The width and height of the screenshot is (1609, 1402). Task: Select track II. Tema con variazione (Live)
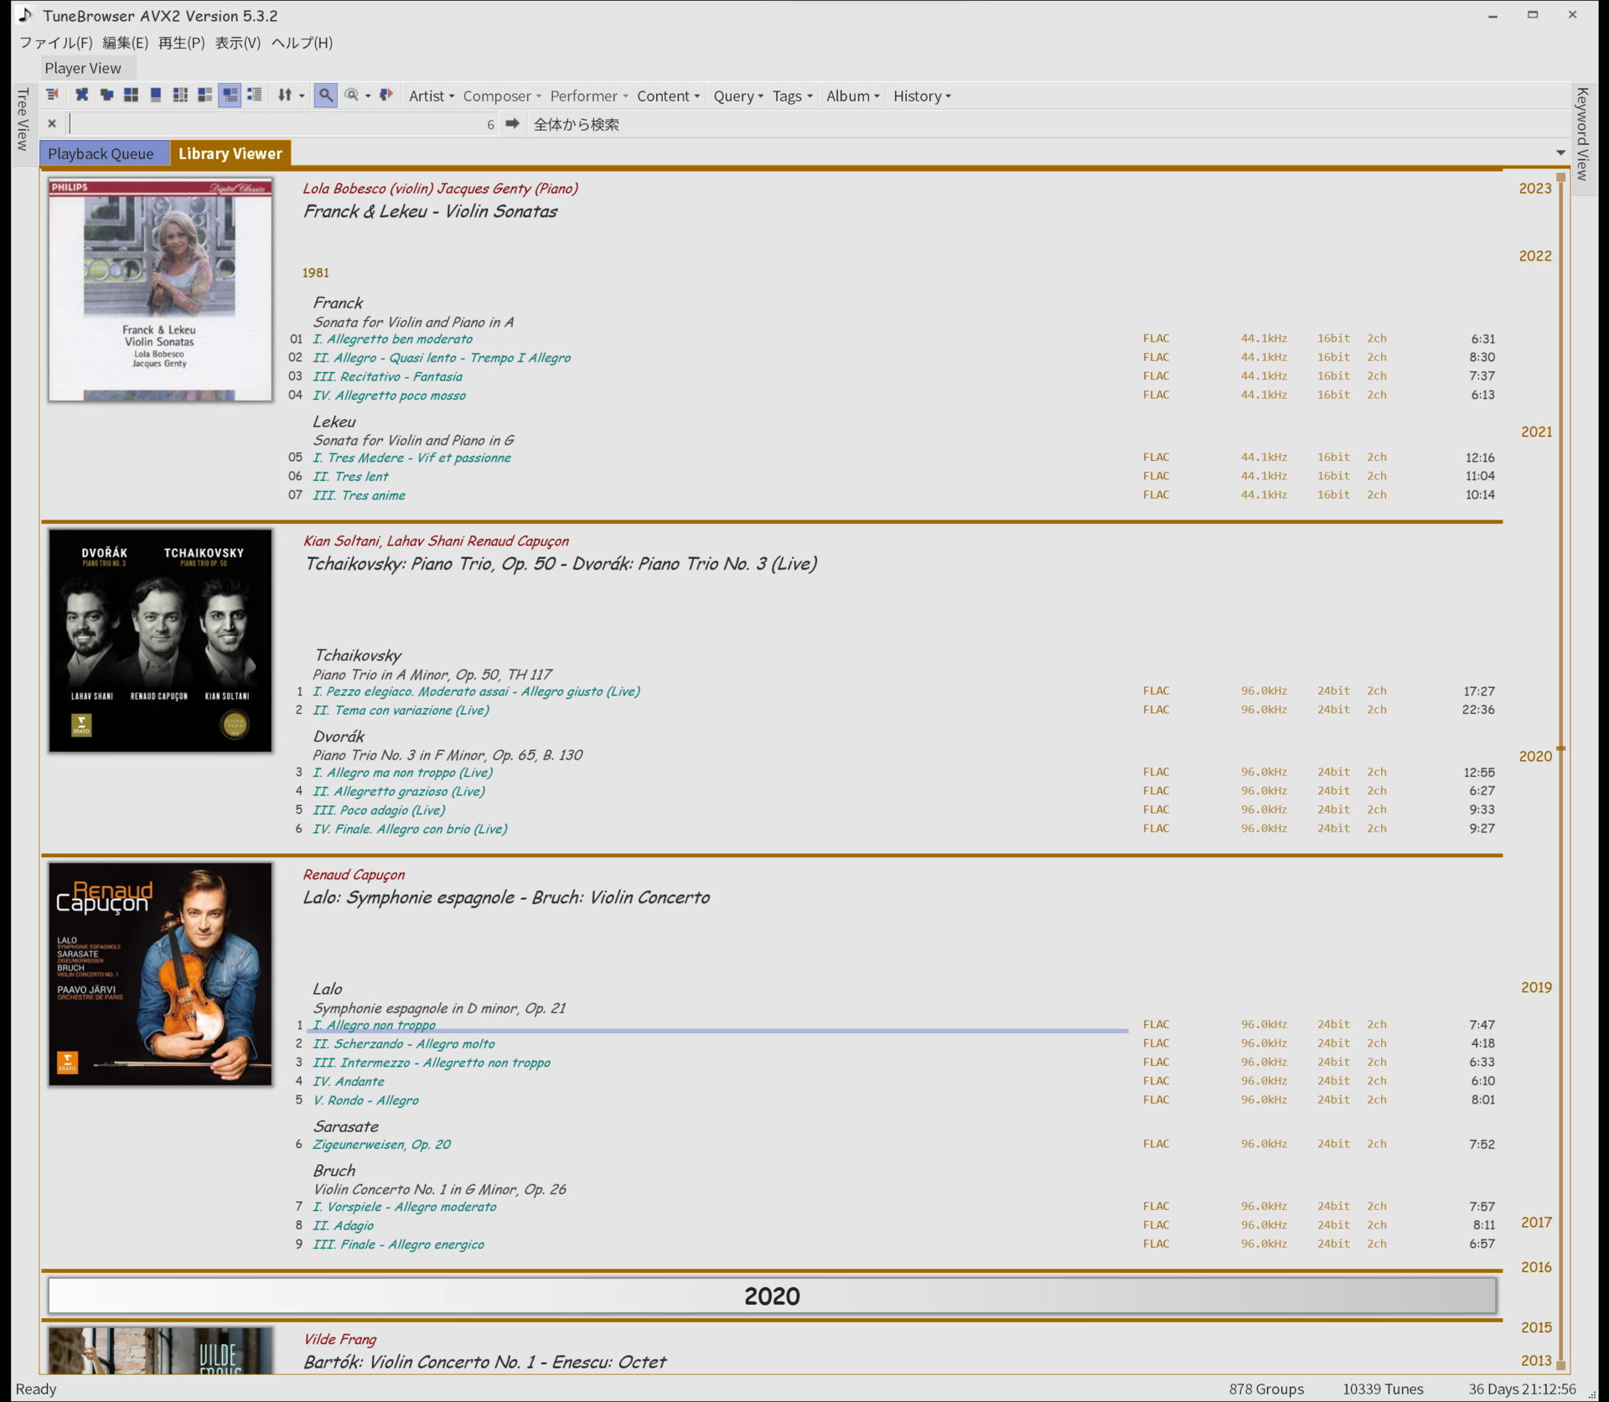[x=401, y=711]
